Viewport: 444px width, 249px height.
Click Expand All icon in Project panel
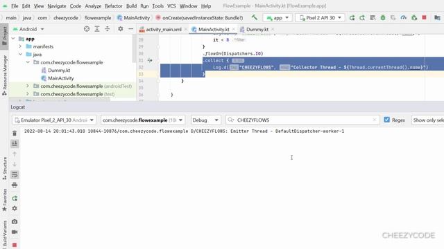pyautogui.click(x=97, y=29)
